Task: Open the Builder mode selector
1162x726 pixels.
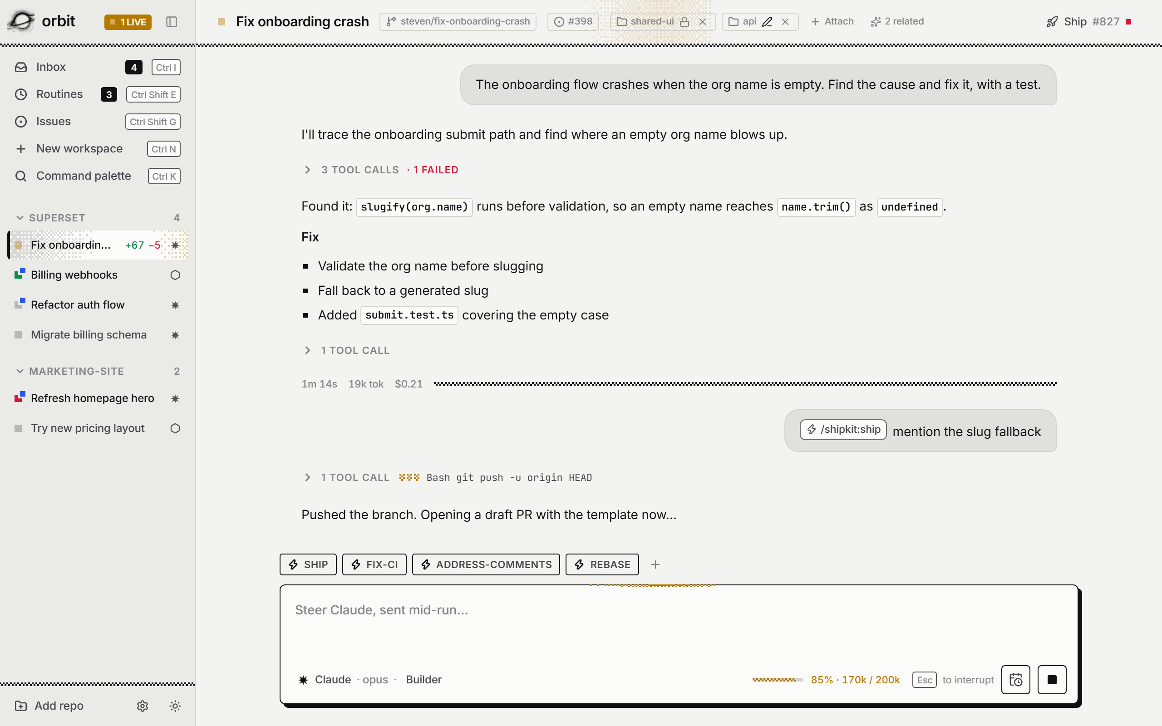Action: pos(423,679)
